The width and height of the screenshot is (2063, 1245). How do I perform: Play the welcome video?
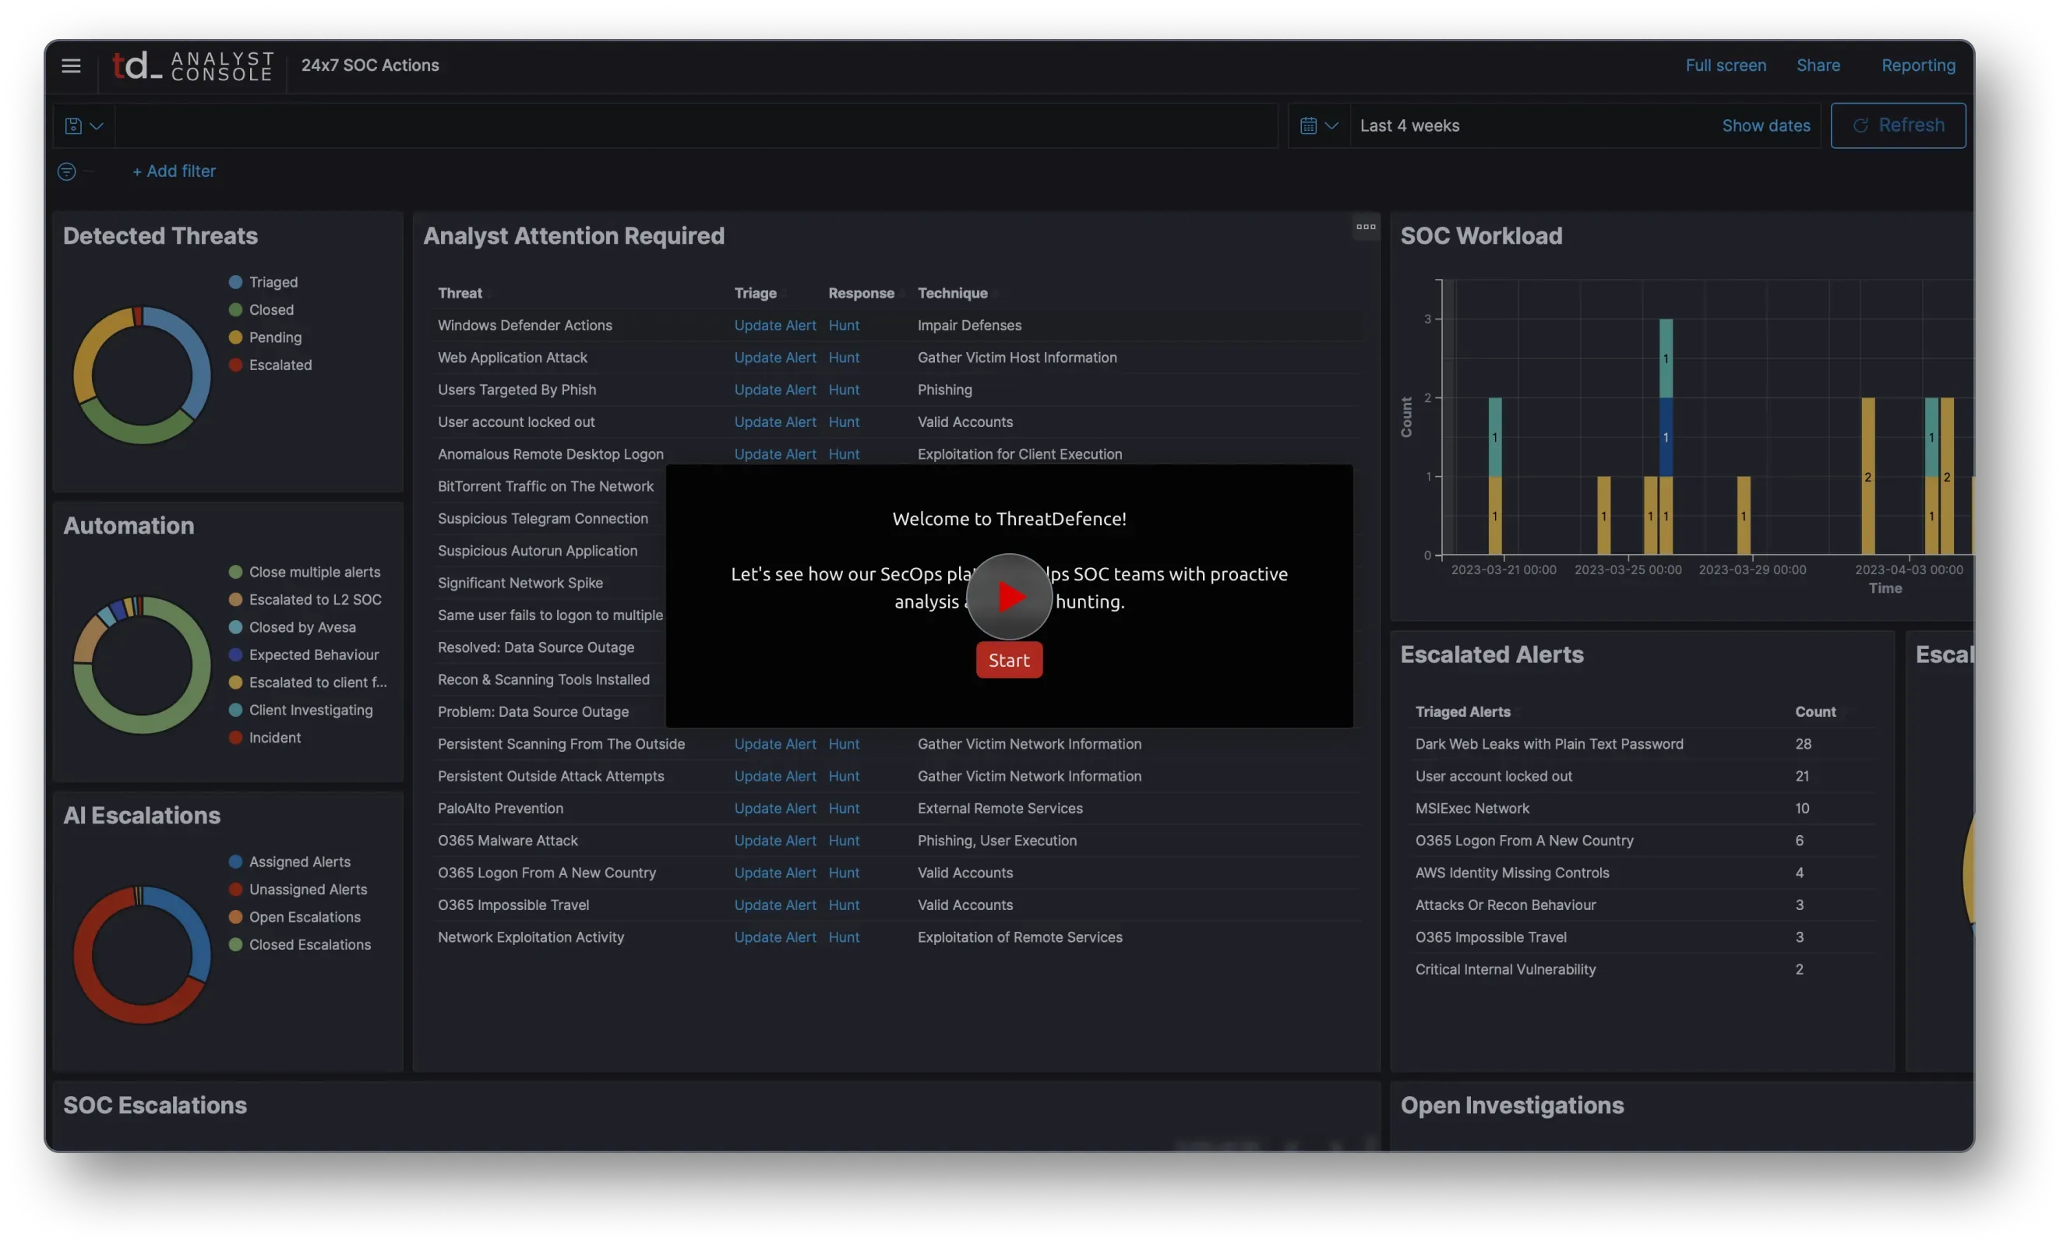point(1009,596)
